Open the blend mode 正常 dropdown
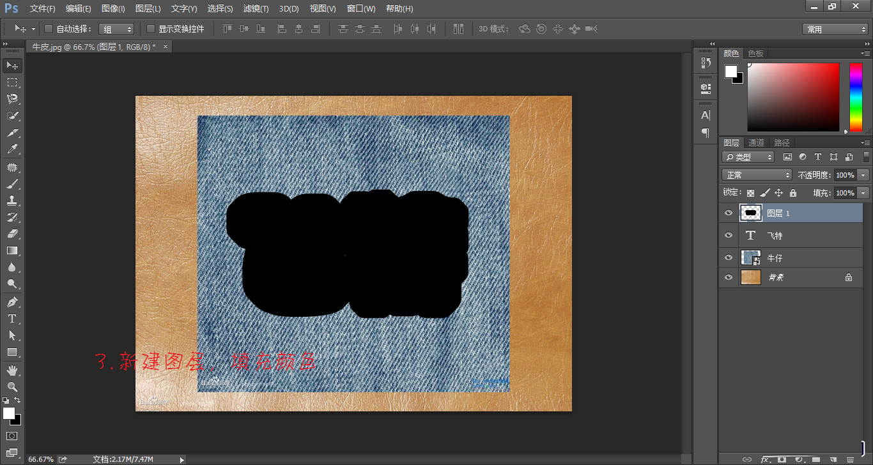Viewport: 873px width, 465px height. pyautogui.click(x=757, y=175)
